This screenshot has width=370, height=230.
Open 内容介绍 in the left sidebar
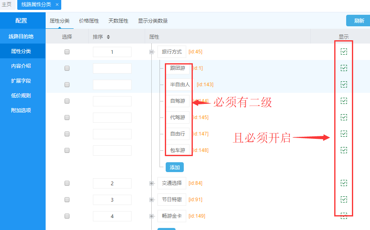point(21,66)
